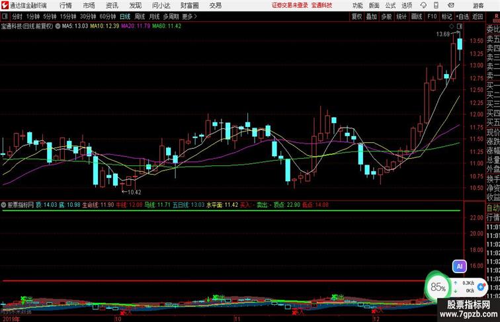This screenshot has width=500, height=322.
Task: Click the 复权 toolbar button
Action: pos(356,17)
